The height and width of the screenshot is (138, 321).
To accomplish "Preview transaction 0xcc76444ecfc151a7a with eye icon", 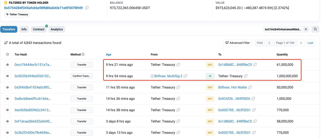I will coord(8,65).
